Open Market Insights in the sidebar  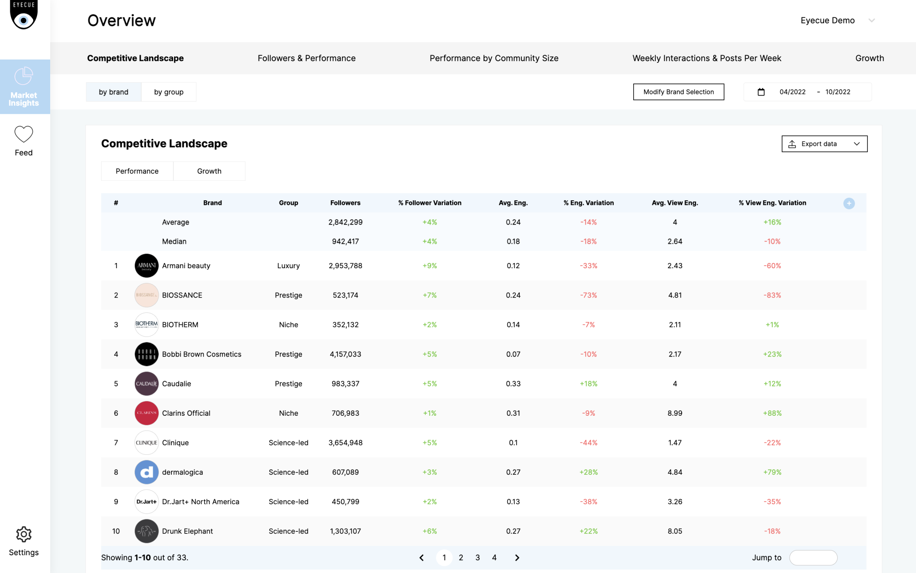(25, 87)
